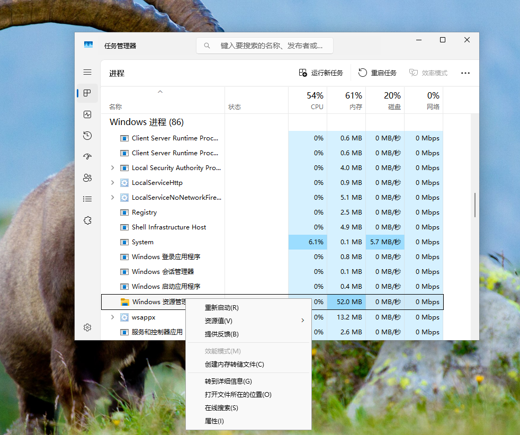Select the Windows 登录应用程序 row
The width and height of the screenshot is (520, 435).
(272, 257)
